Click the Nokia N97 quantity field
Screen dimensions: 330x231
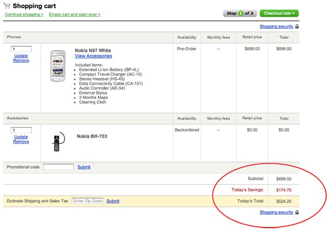tap(21, 49)
